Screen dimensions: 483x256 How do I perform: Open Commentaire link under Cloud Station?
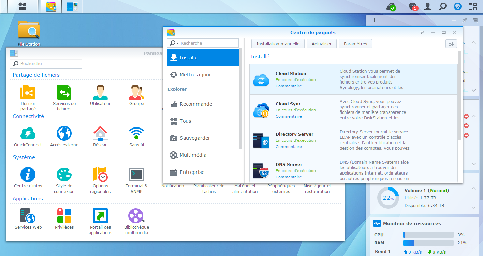tap(289, 86)
